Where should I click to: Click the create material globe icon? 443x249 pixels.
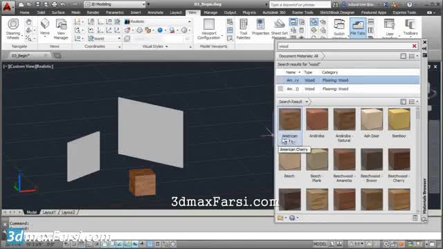coord(292,218)
